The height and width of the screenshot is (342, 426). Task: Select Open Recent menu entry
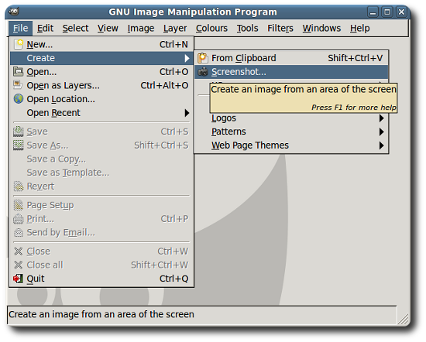tap(101, 113)
